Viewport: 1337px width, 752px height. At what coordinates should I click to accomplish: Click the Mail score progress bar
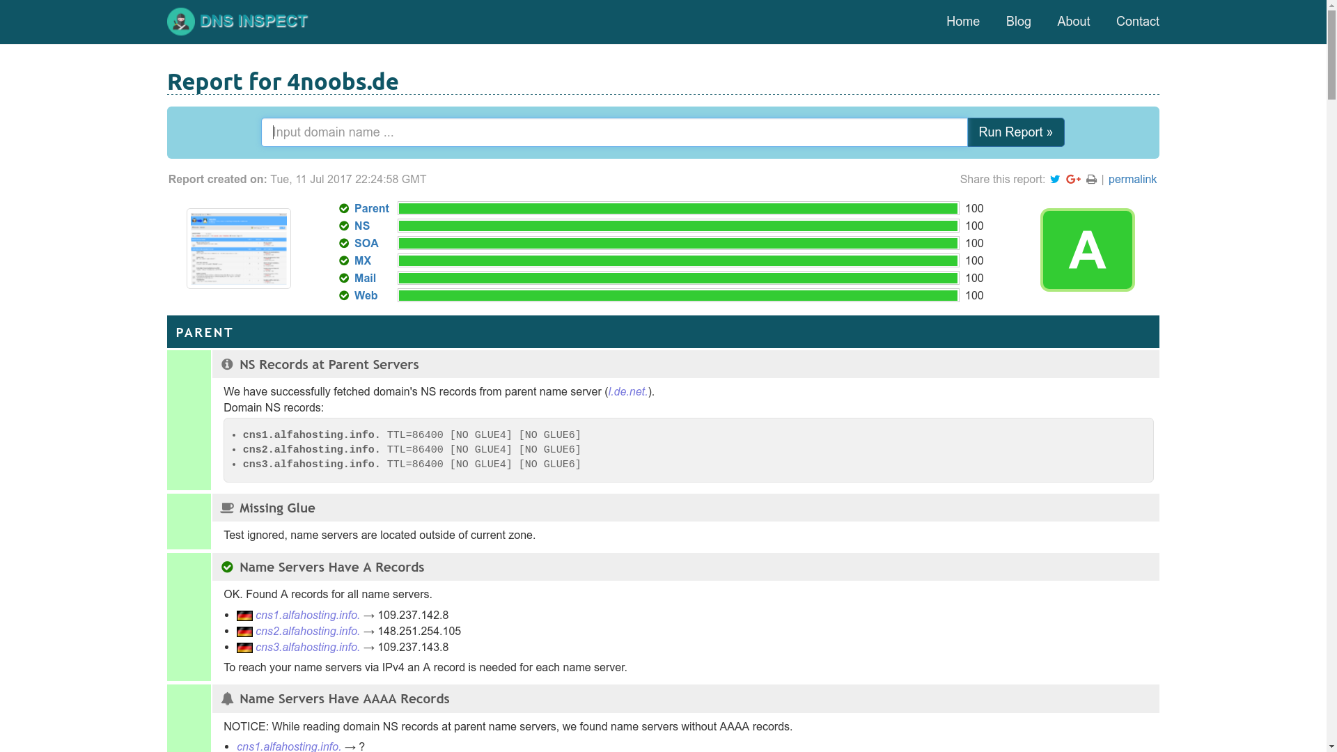coord(678,279)
